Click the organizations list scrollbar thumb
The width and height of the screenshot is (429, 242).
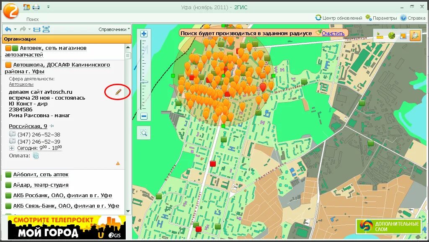[128, 56]
